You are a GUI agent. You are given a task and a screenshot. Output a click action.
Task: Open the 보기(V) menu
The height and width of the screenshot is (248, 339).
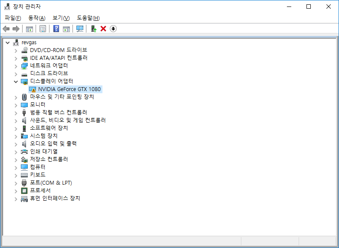(61, 18)
